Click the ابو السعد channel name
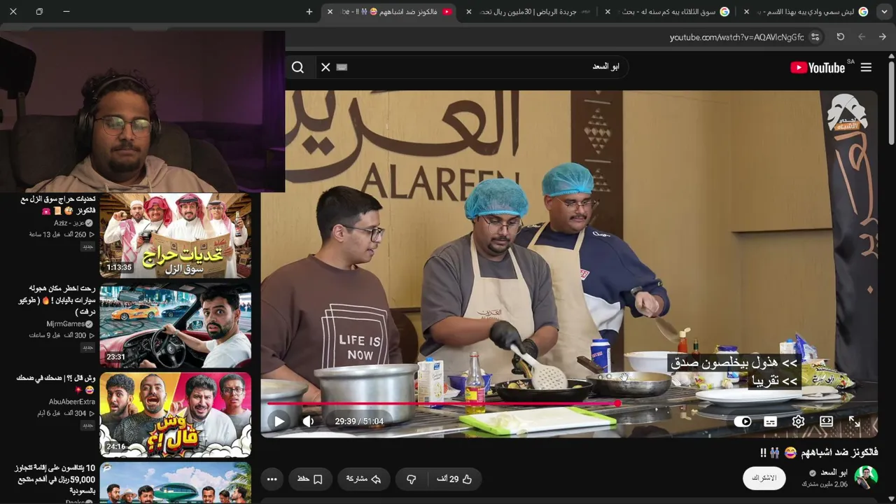Screen dimensions: 896x504 pos(834,472)
